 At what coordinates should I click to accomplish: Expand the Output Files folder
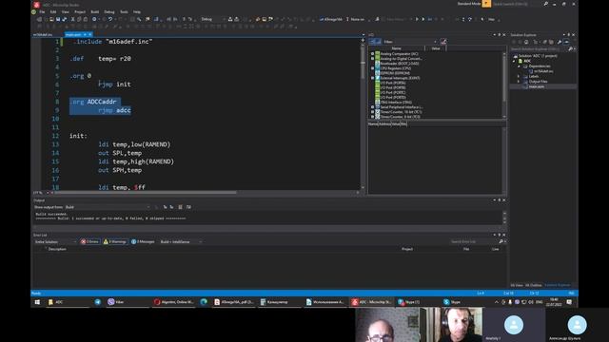point(519,82)
